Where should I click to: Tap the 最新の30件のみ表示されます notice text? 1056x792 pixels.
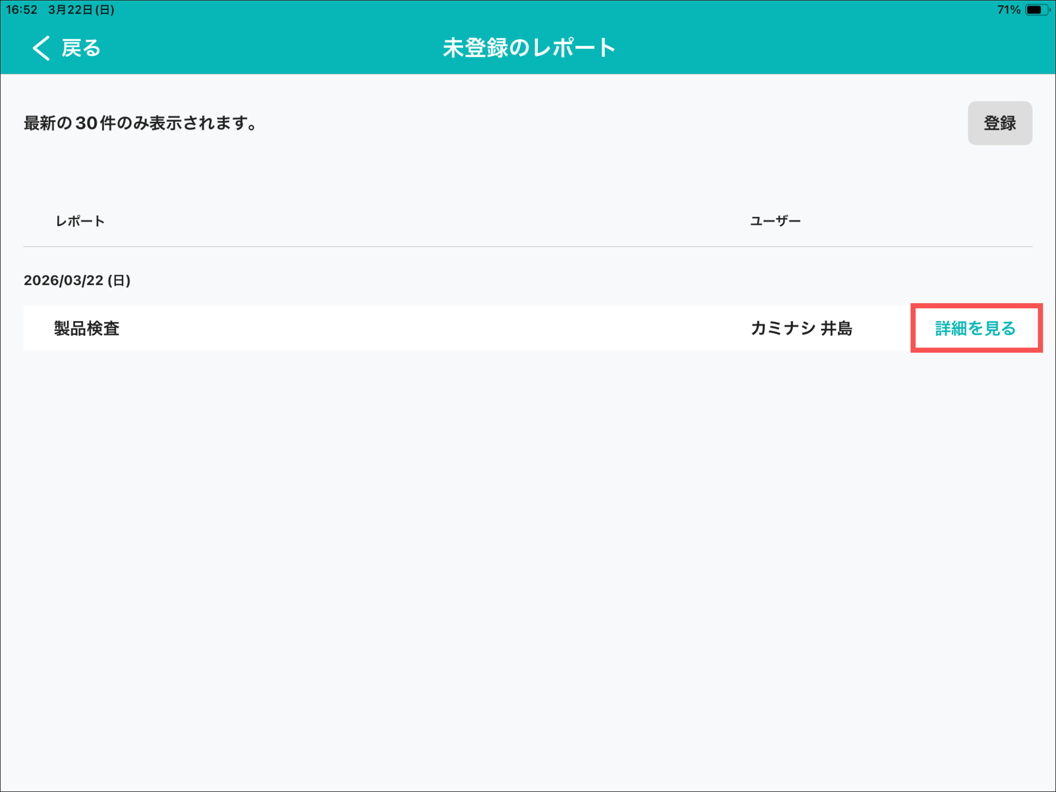point(140,123)
